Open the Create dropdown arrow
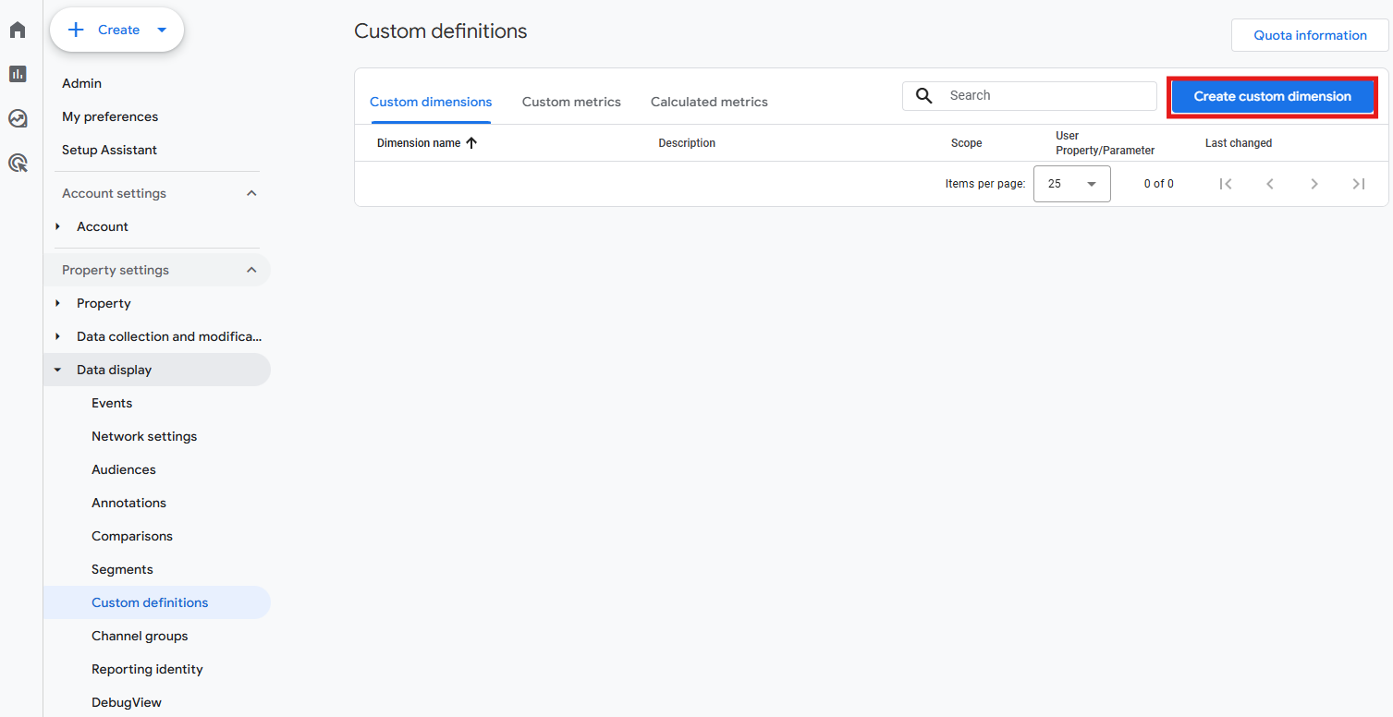1393x717 pixels. click(x=162, y=30)
